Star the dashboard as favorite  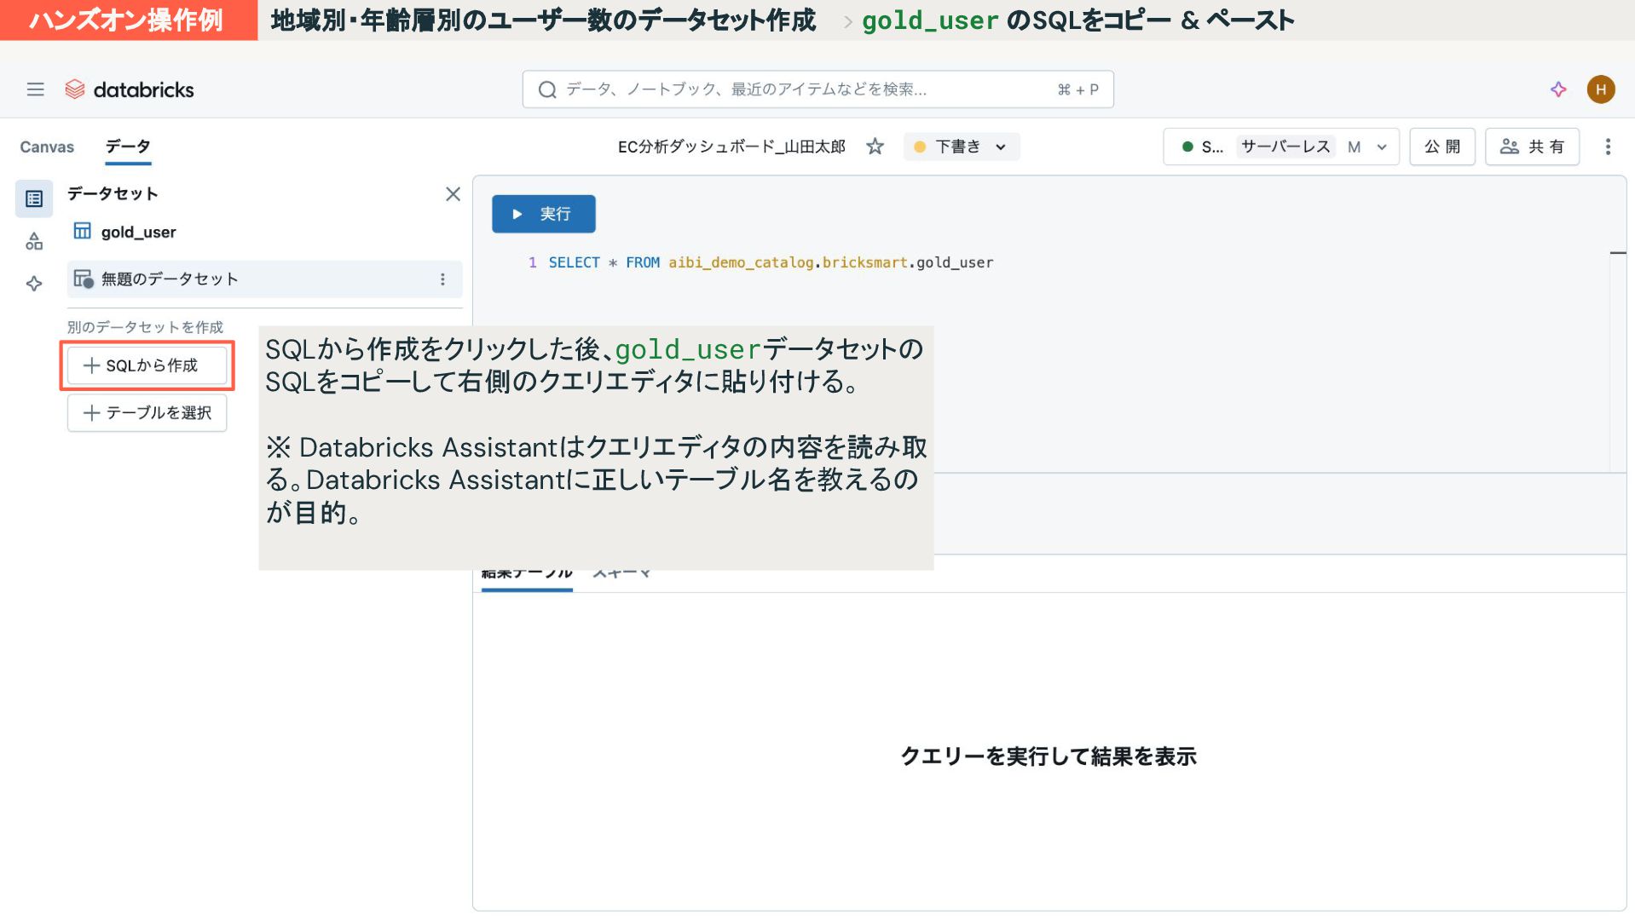tap(875, 147)
